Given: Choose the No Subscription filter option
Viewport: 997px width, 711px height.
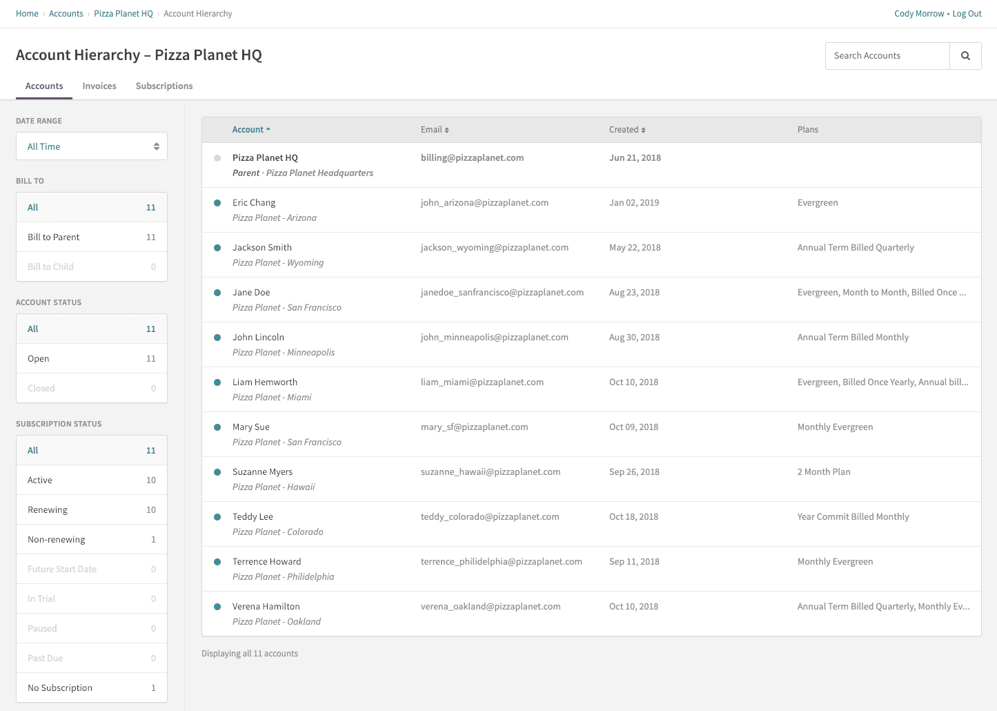Looking at the screenshot, I should point(91,688).
